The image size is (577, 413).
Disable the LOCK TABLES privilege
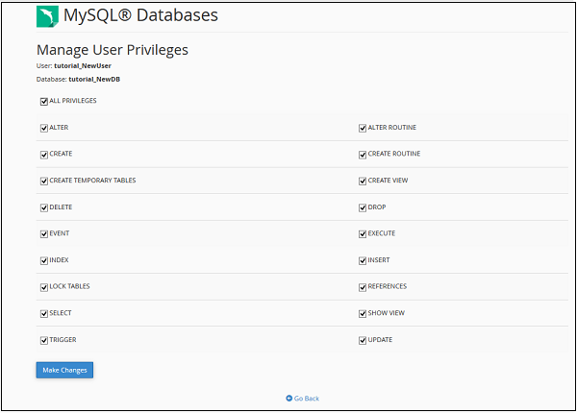tap(44, 287)
